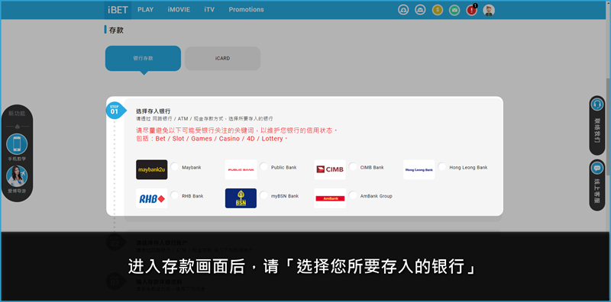The width and height of the screenshot is (611, 302).
Task: Open the green envelope messages icon
Action: [454, 10]
